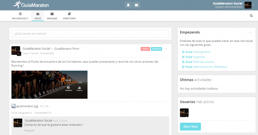Toggle 'Me gusta' on the comment
This screenshot has width=258, height=135.
click(29, 131)
